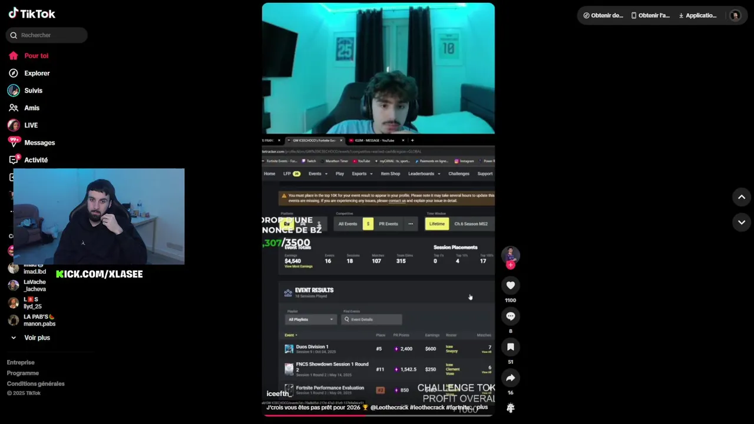
Task: Open the Programme footer link
Action: pyautogui.click(x=22, y=373)
